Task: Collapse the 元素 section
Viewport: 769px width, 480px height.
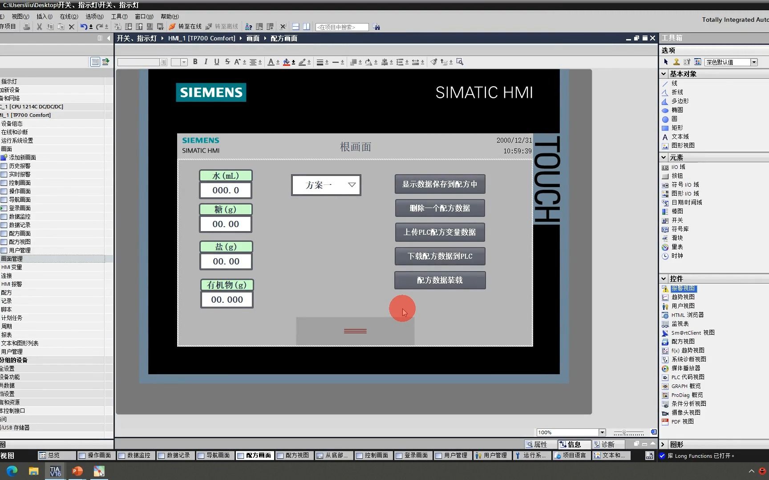Action: (664, 157)
